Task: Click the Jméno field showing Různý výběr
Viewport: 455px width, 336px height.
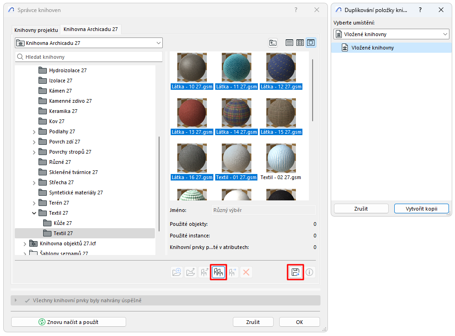Action: pos(264,210)
